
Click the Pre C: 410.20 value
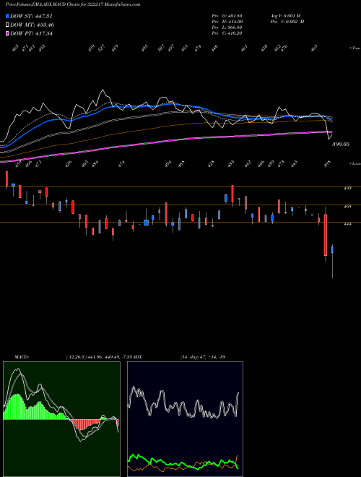tap(227, 33)
